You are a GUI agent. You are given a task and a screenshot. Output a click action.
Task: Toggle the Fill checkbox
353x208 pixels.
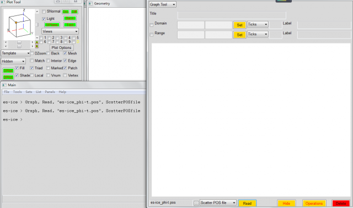pyautogui.click(x=17, y=68)
